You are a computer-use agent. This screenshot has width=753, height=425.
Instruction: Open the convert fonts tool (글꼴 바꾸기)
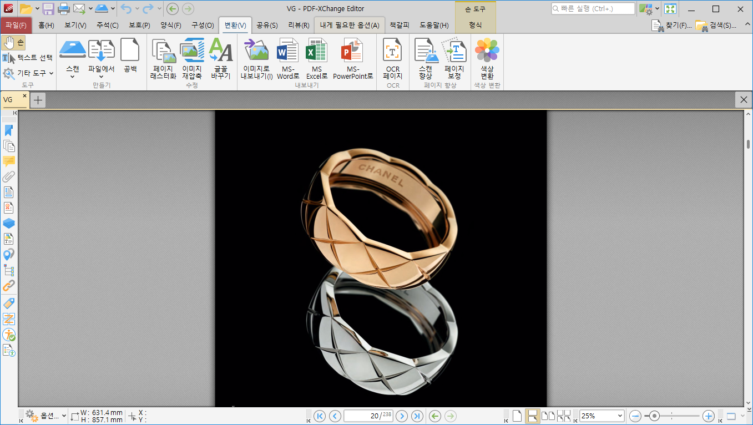(221, 59)
